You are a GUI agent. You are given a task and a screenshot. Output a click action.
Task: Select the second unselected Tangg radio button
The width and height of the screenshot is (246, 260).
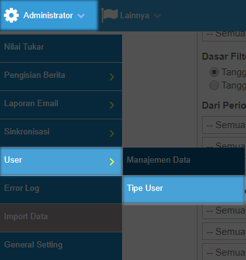coord(214,85)
